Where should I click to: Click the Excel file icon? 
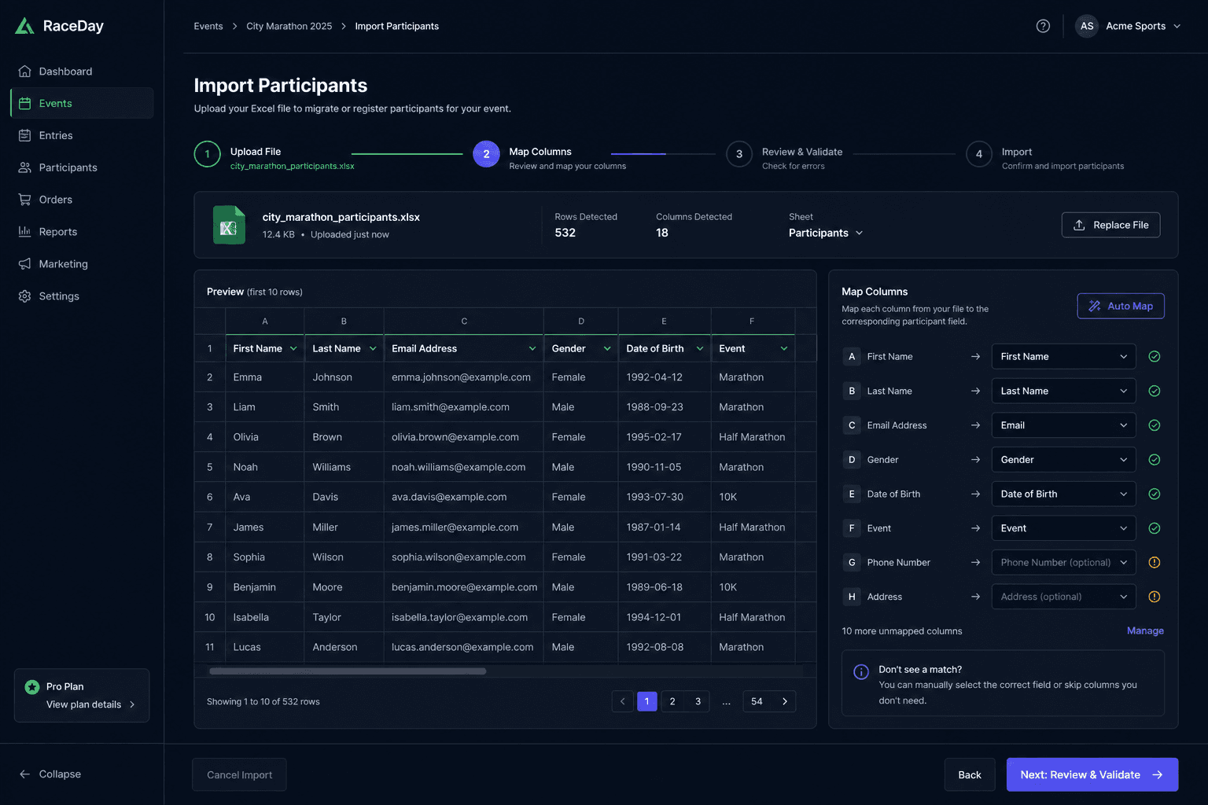tap(229, 225)
